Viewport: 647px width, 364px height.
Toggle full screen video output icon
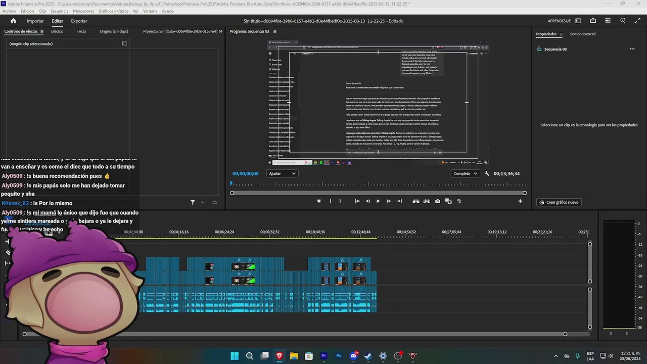[636, 21]
